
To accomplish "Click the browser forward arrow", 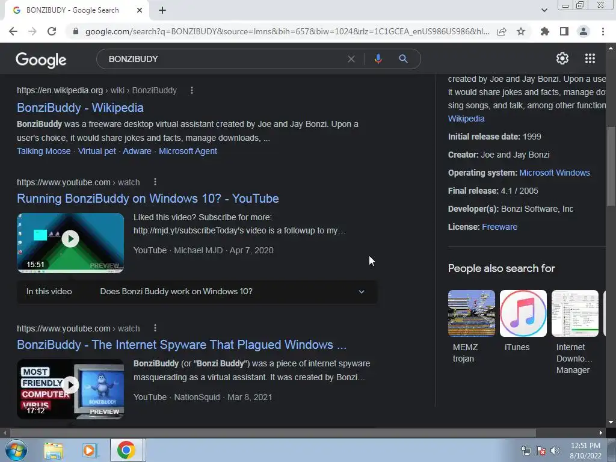I will (32, 31).
